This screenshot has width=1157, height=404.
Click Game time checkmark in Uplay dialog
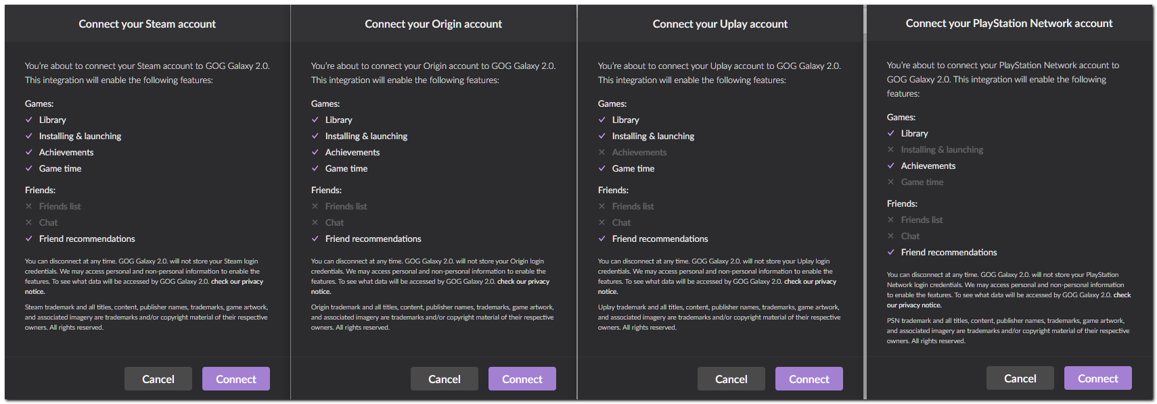[602, 168]
